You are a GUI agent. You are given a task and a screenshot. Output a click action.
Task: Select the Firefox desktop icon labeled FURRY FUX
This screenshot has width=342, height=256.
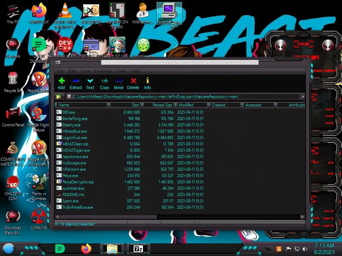(39, 14)
